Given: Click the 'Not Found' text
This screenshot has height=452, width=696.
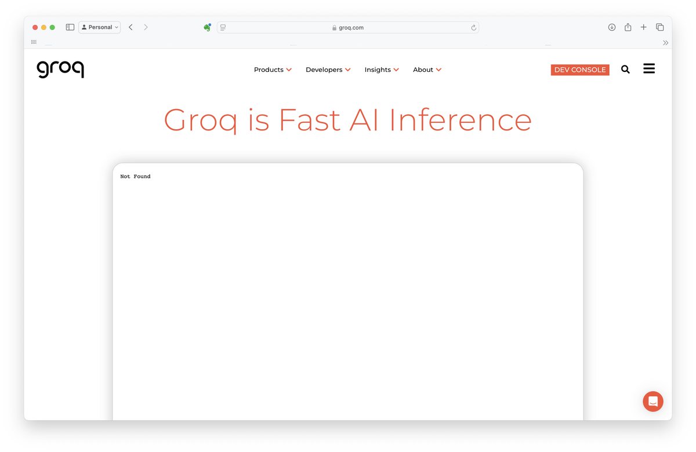Looking at the screenshot, I should (135, 176).
